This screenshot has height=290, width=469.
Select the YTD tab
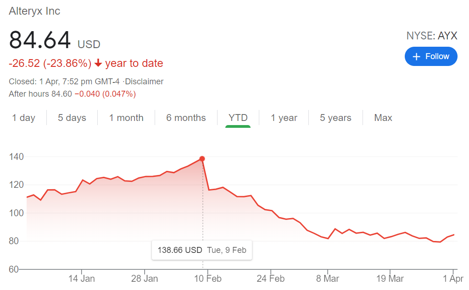click(x=238, y=118)
